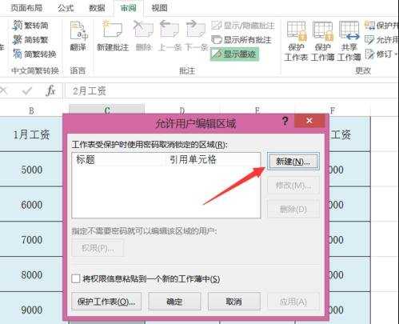Click the insert function fx button
Screen dimensions: 399x324
50,91
